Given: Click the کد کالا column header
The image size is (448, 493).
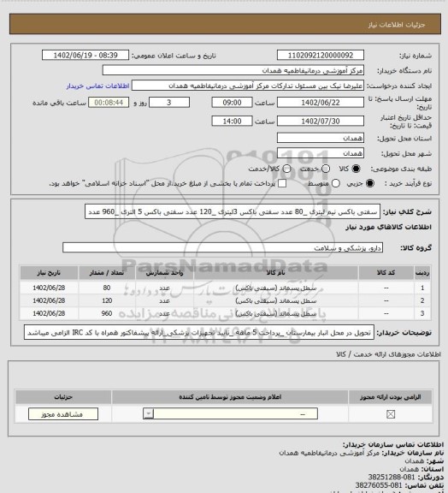Looking at the screenshot, I should (386, 272).
